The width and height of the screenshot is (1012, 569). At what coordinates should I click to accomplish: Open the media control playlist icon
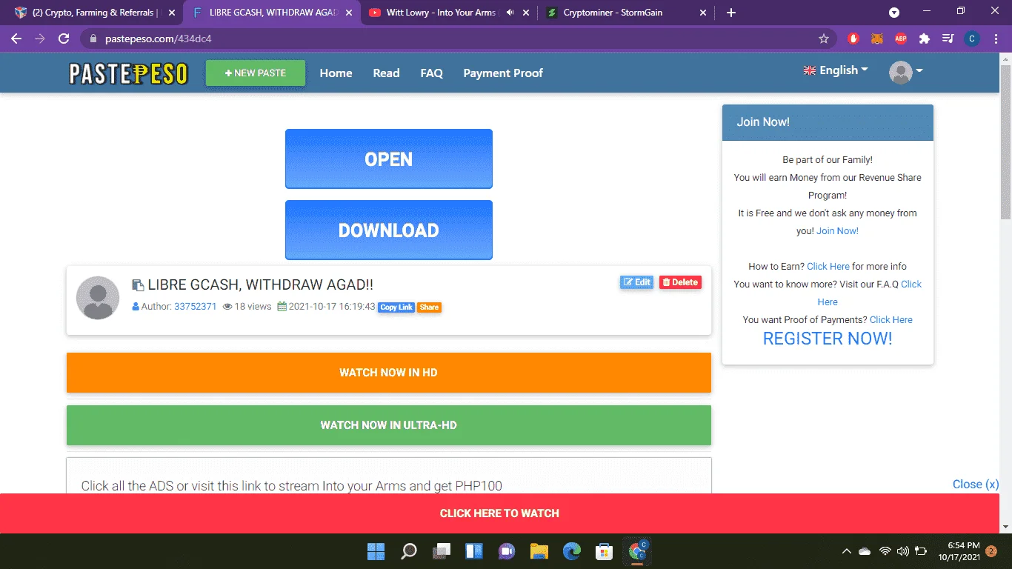pos(948,39)
